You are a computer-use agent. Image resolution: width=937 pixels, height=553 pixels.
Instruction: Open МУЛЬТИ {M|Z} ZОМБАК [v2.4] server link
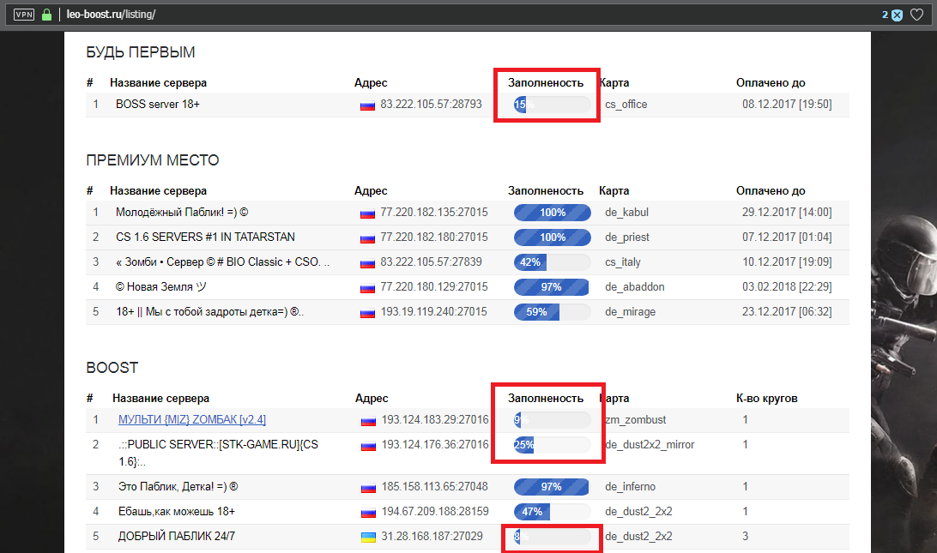(x=192, y=419)
